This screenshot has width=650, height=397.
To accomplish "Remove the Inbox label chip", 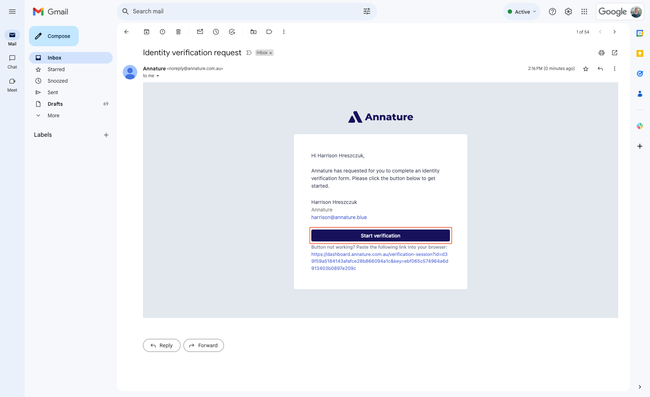I will point(270,53).
